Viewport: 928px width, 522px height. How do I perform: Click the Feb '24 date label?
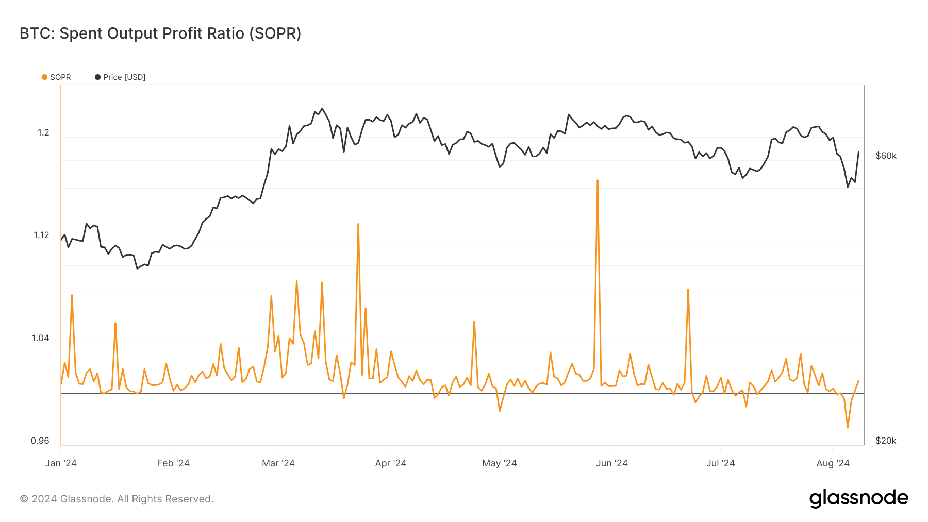pos(173,463)
